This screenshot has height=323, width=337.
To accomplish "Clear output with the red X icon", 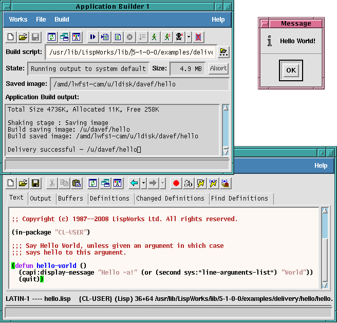I will pyautogui.click(x=198, y=37).
